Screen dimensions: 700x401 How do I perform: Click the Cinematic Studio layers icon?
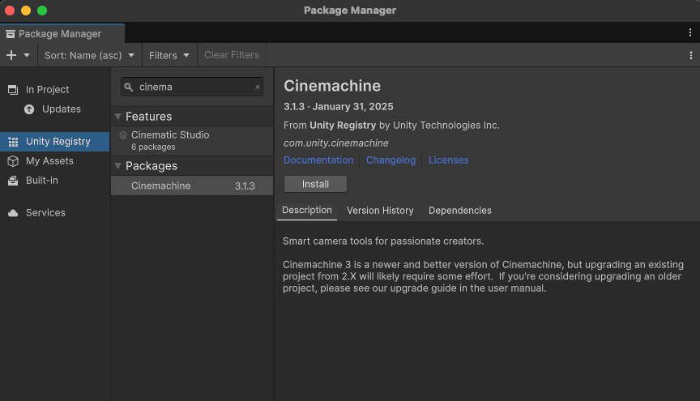point(123,135)
